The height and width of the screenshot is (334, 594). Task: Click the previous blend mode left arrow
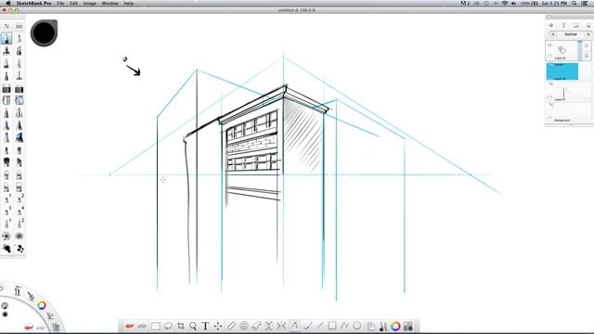(x=552, y=34)
